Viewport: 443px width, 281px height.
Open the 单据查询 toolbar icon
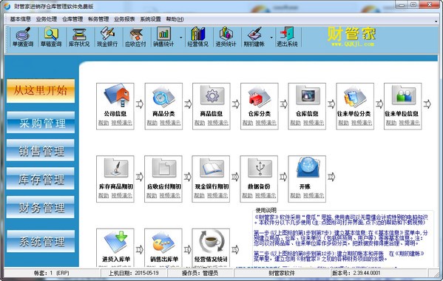coord(23,37)
